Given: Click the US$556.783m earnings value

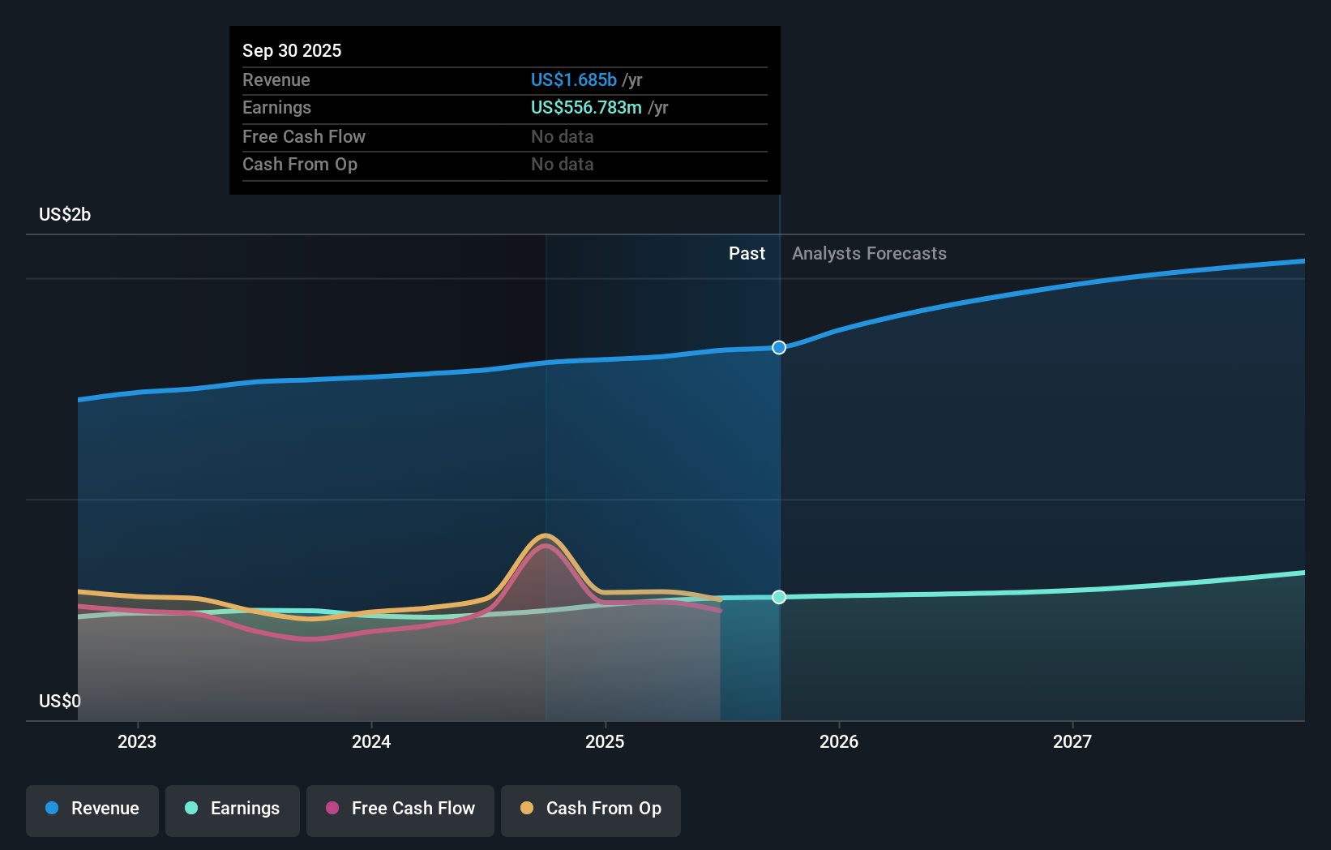Looking at the screenshot, I should pyautogui.click(x=586, y=107).
